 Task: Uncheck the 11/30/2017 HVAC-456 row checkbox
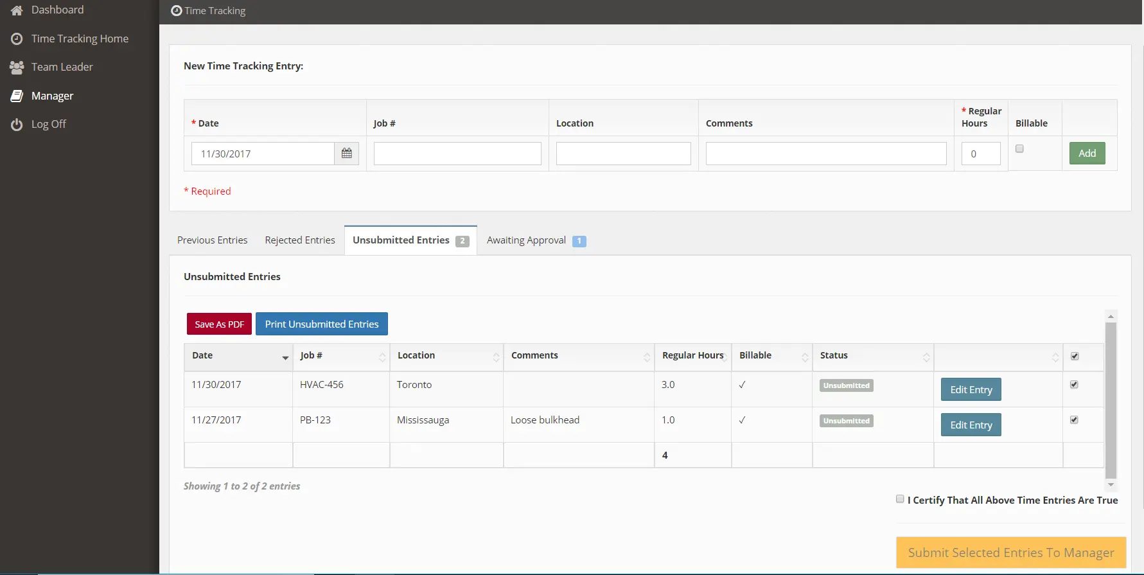(x=1074, y=385)
